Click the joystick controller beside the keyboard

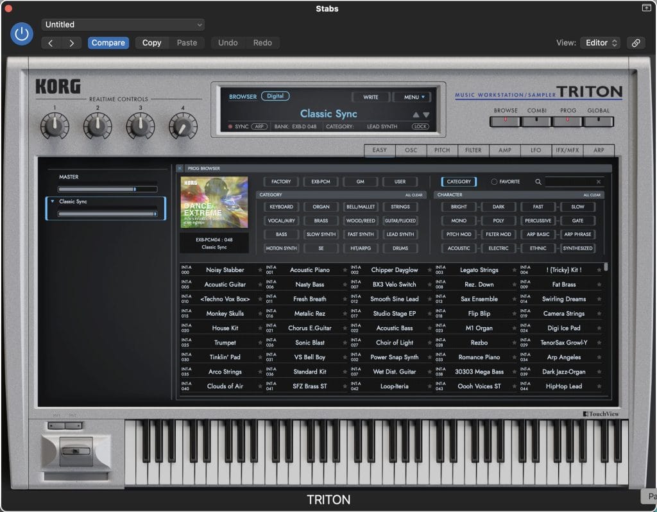76,451
